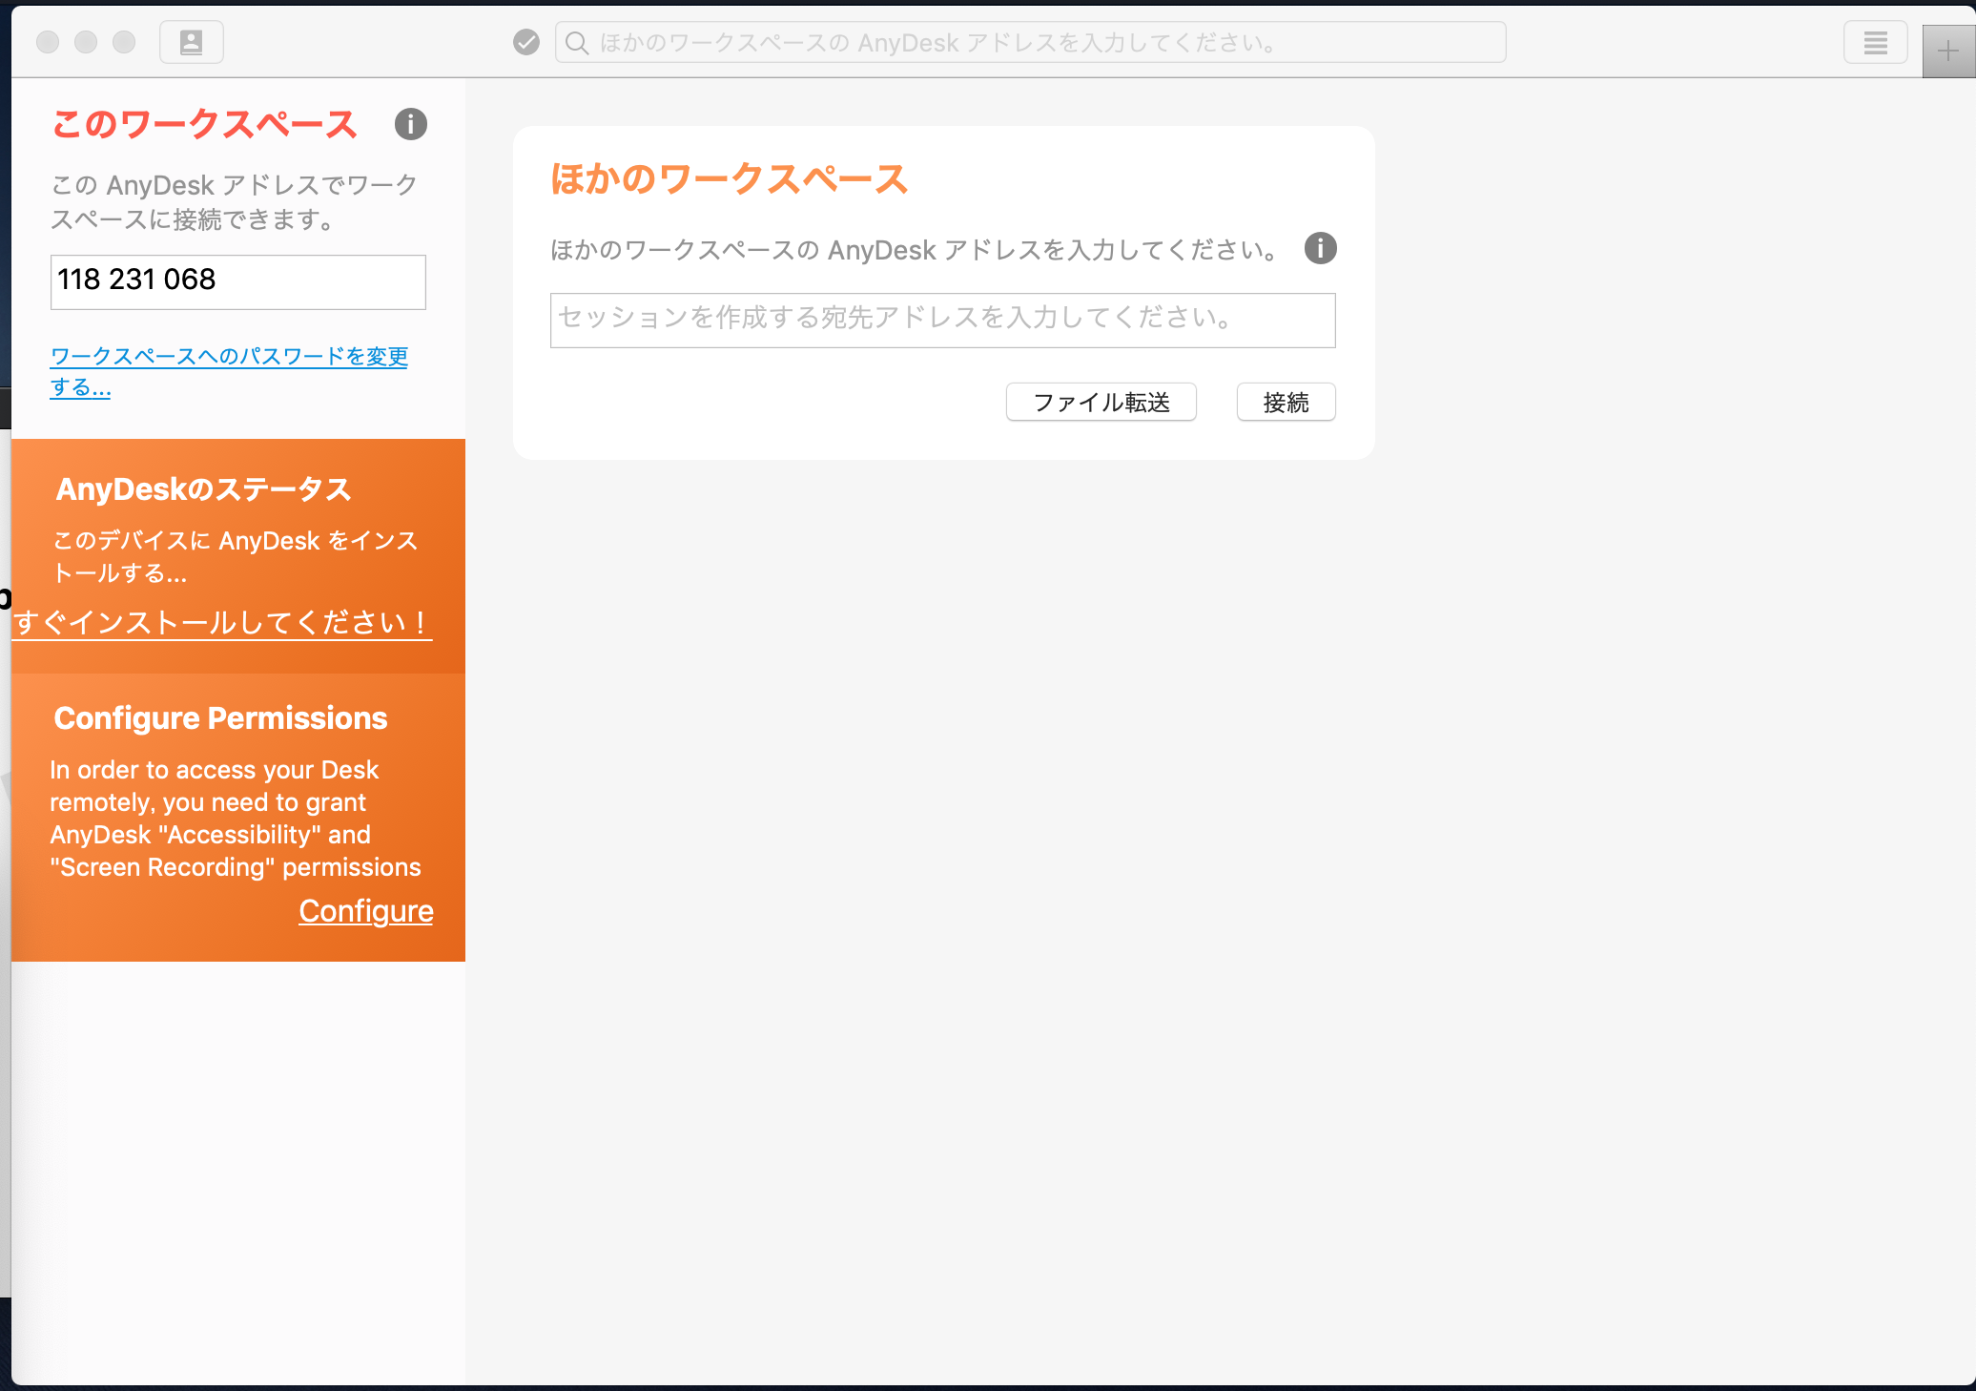
Task: Click the この AnyDesk アドレスでワークスペースに接続できます text
Action: pyautogui.click(x=235, y=202)
